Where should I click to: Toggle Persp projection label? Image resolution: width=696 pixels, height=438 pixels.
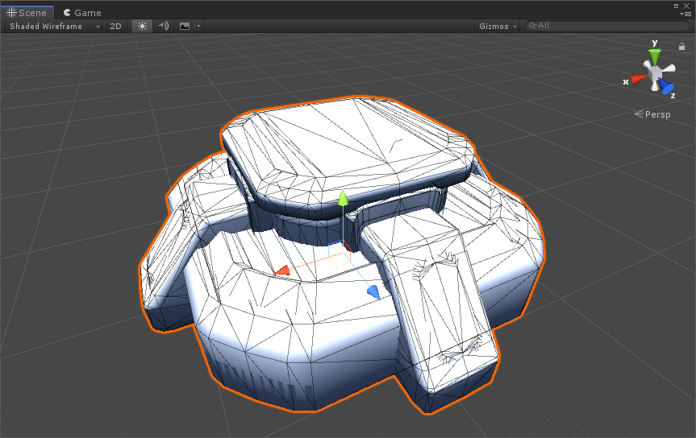coord(652,114)
